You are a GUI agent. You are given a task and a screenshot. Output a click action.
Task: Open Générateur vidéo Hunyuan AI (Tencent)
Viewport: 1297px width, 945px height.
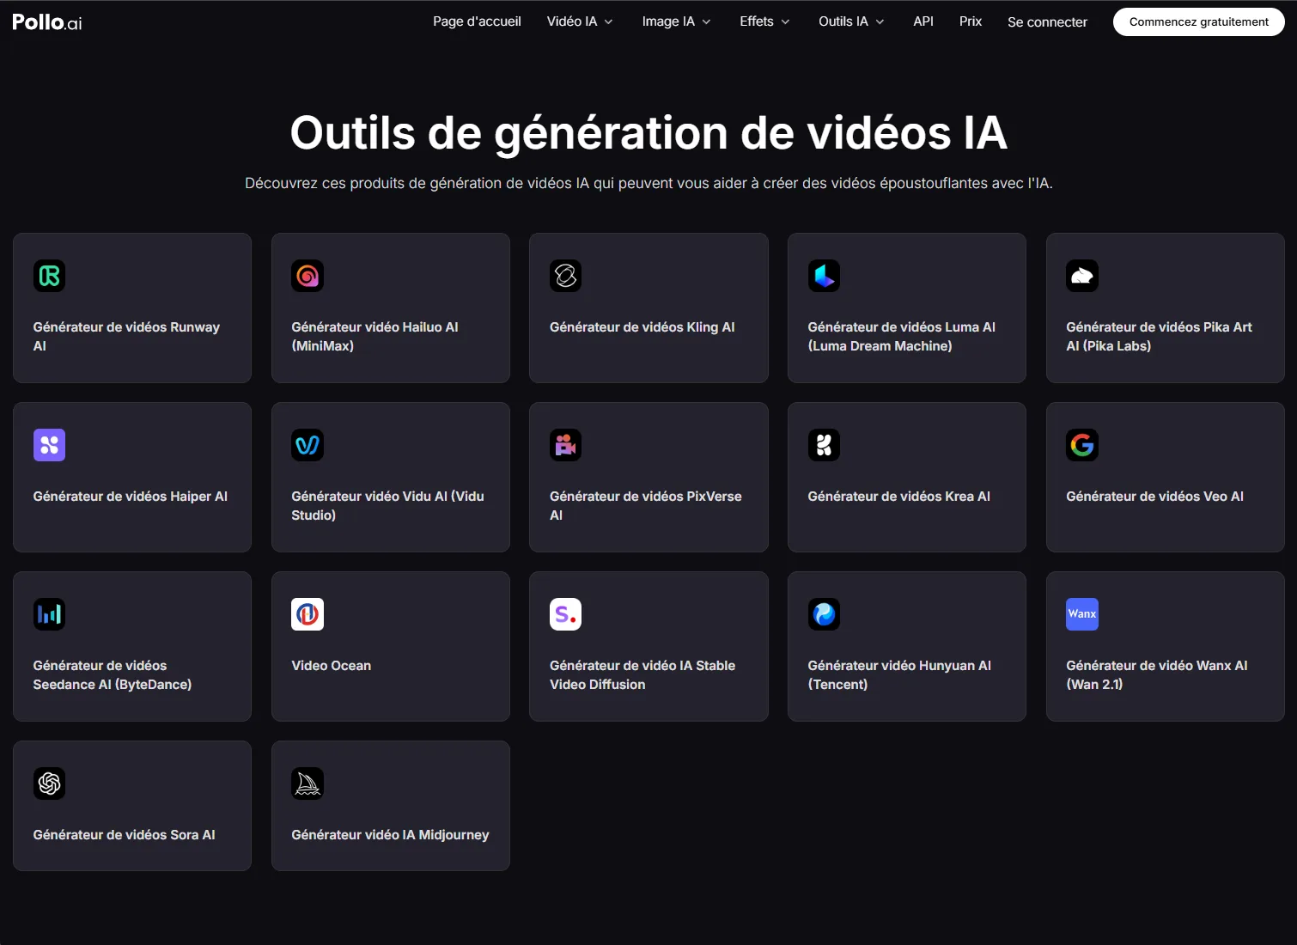pos(899,675)
